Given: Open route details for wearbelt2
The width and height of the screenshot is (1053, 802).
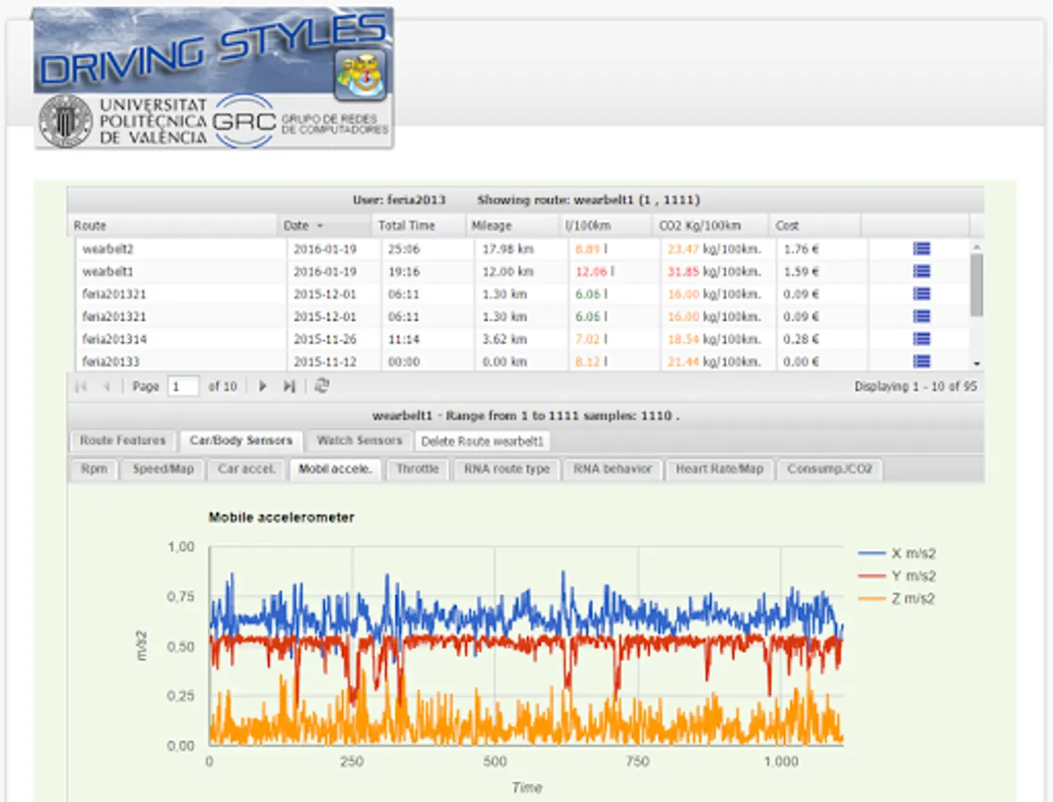Looking at the screenshot, I should [919, 249].
